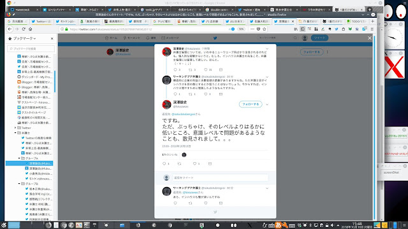The image size is (408, 229).
Task: Click the Firefox back arrow button
Action: pyautogui.click(x=10, y=29)
